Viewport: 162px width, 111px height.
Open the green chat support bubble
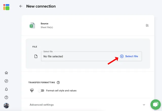pyautogui.click(x=155, y=104)
